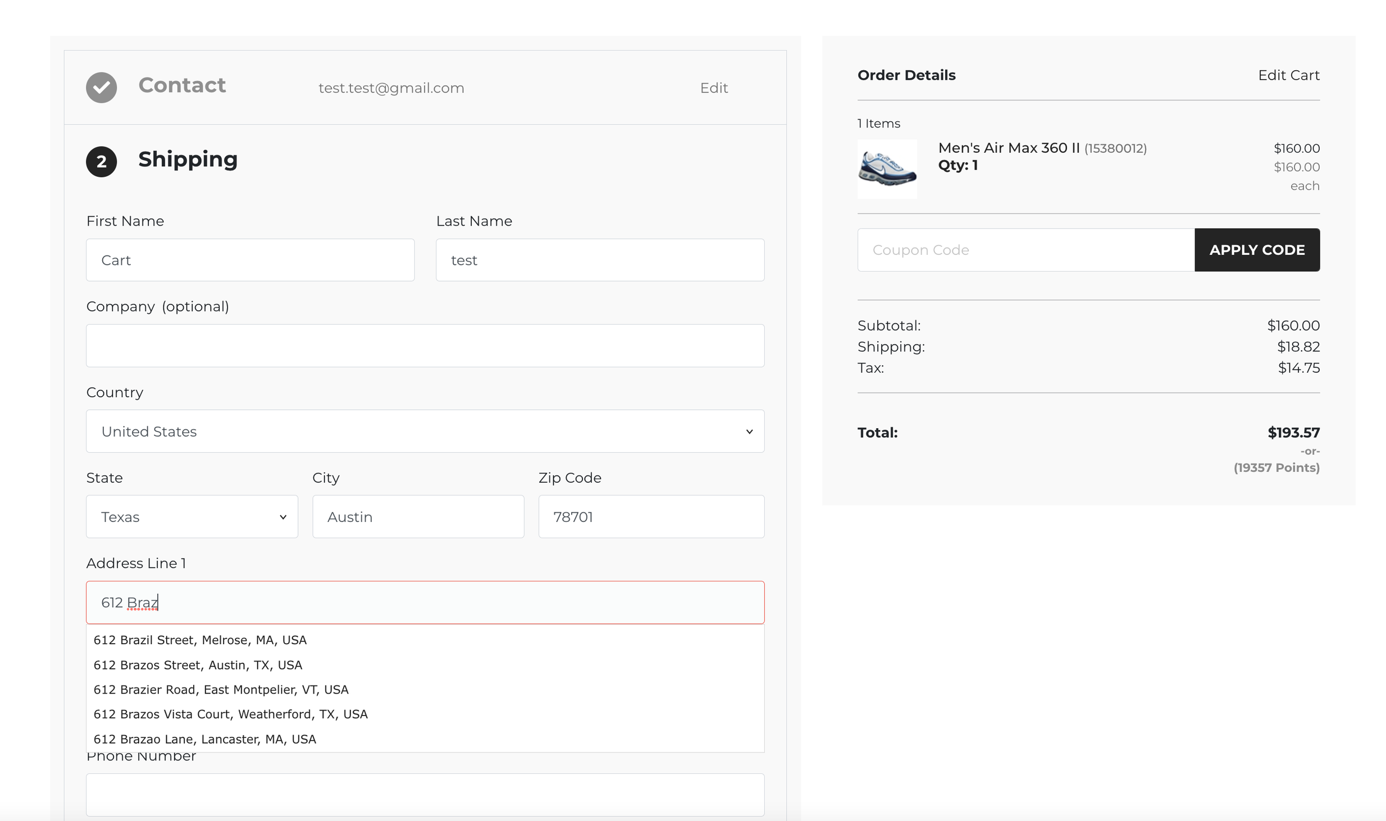The height and width of the screenshot is (821, 1386).
Task: Click the Contact step checkmark icon
Action: (x=101, y=88)
